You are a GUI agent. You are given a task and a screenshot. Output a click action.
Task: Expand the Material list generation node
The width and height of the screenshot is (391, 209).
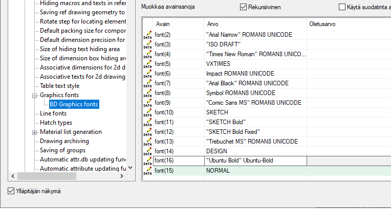point(35,132)
